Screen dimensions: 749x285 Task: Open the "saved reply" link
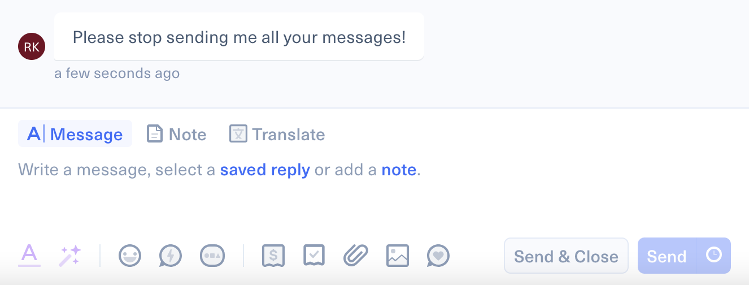pos(265,170)
